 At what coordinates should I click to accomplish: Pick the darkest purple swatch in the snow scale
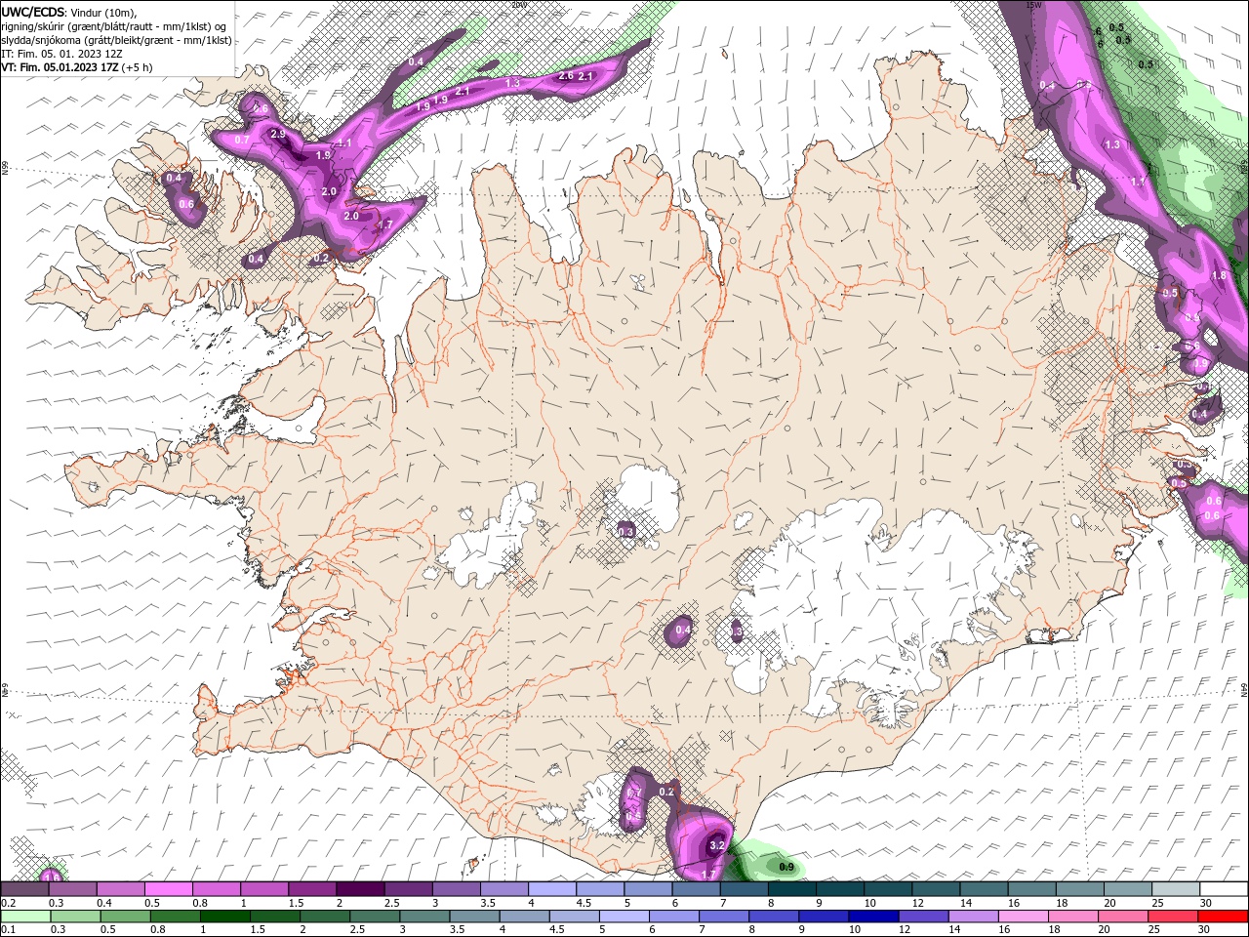[x=360, y=889]
